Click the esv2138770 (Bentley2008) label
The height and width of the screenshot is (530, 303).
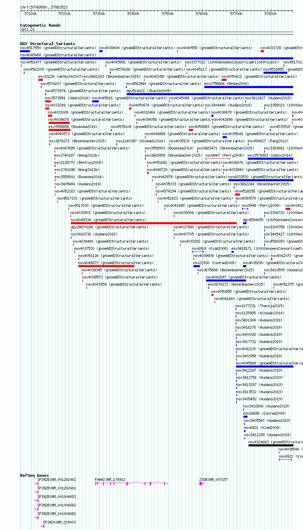79,162
